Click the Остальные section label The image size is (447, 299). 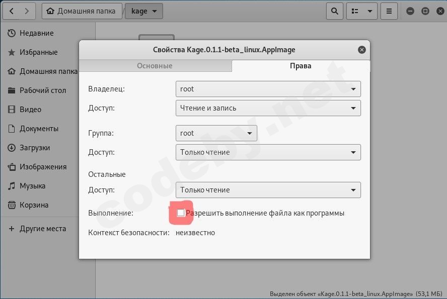[x=107, y=174]
